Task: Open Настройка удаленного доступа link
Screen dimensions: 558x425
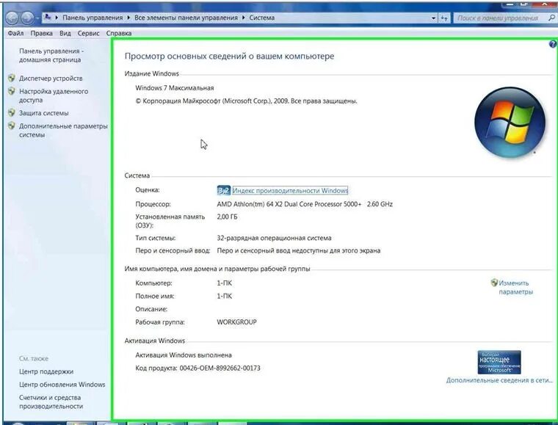Action: pos(54,95)
